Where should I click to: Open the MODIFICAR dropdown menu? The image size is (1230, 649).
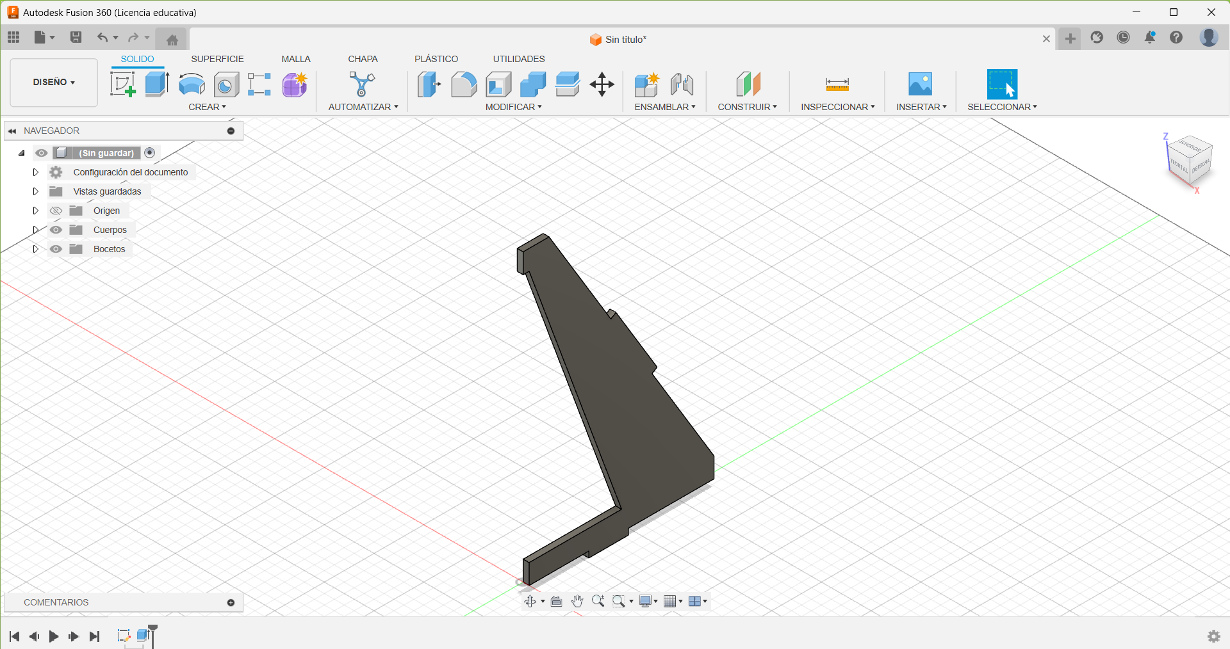point(513,107)
